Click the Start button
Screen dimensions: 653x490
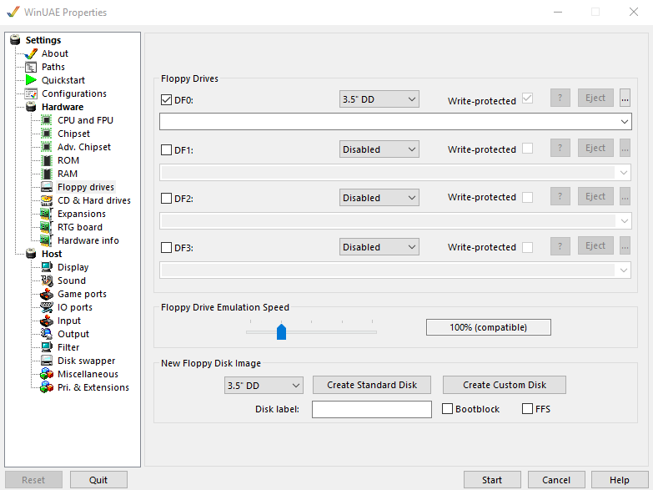coord(492,480)
